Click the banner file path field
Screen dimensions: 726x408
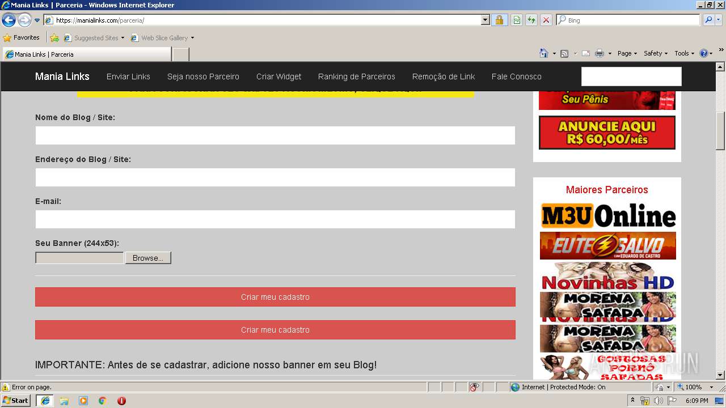[x=79, y=258]
